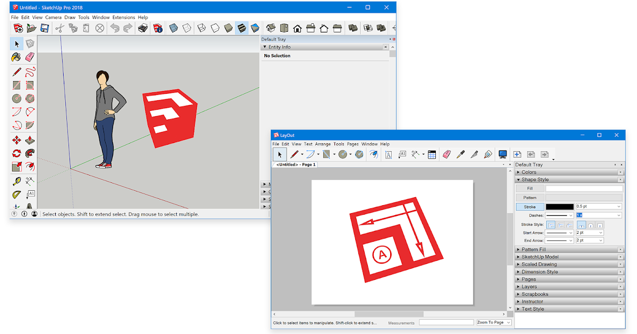Image resolution: width=637 pixels, height=334 pixels.
Task: Start presentation with the monitor icon in LayOut
Action: point(503,154)
